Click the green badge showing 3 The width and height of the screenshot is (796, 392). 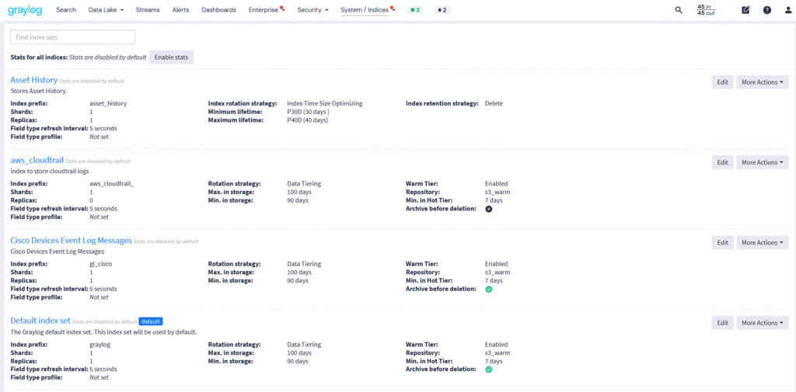pyautogui.click(x=415, y=9)
